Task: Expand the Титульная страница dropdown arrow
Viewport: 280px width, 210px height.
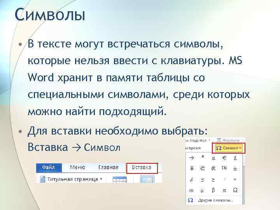Action: pos(101,179)
